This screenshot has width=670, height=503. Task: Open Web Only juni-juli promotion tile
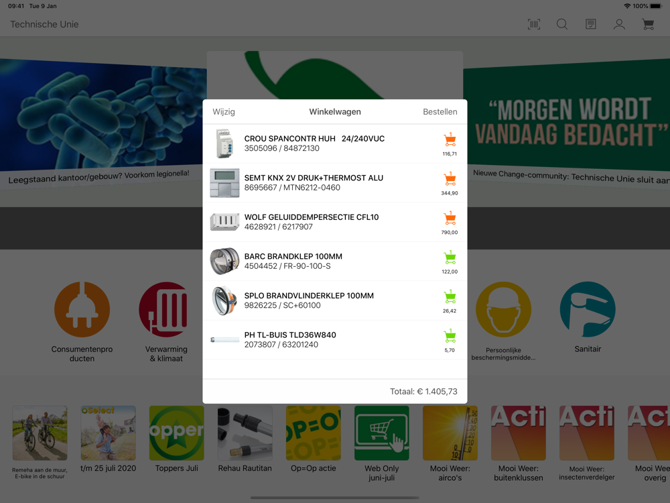click(382, 433)
